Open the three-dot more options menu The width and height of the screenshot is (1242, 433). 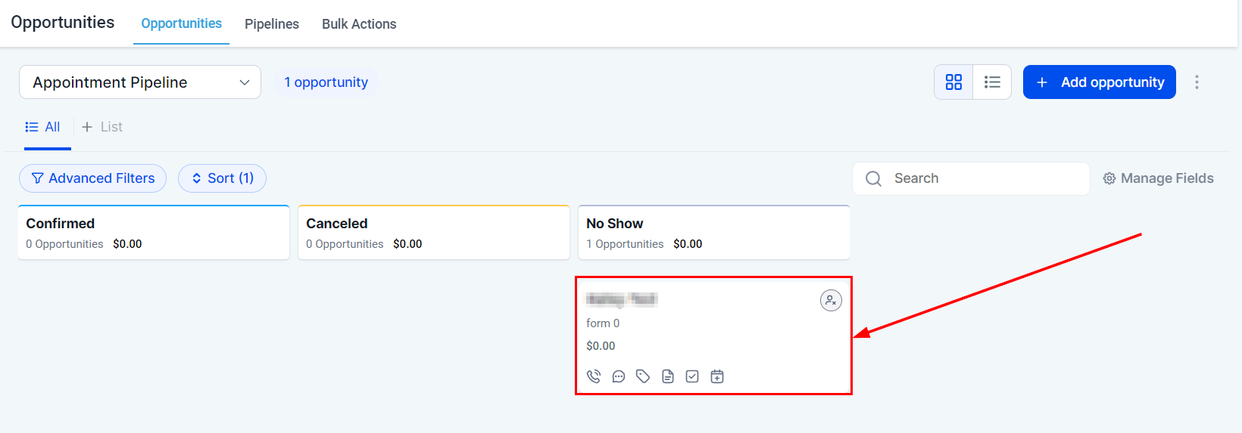coord(1197,82)
